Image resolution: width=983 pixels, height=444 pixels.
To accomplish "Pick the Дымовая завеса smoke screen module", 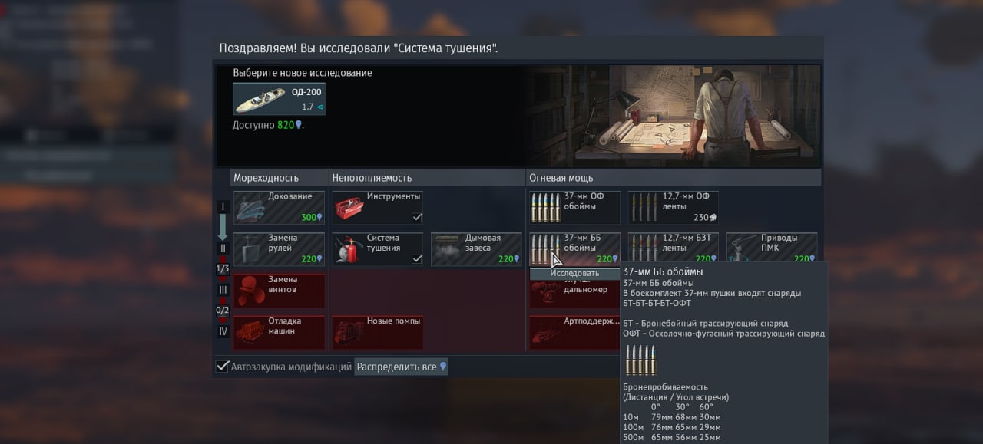I will 476,249.
